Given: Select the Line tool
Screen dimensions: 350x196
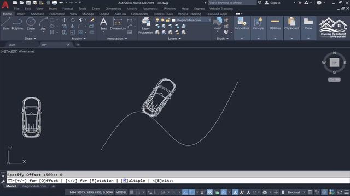Looking at the screenshot, I should point(6,24).
